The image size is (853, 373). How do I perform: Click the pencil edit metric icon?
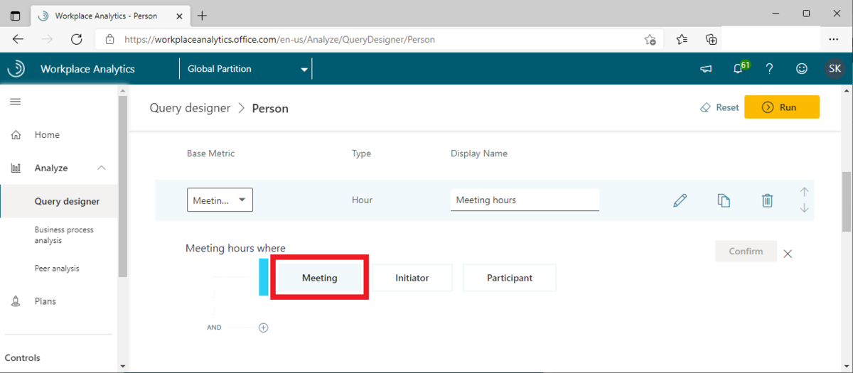coord(680,200)
